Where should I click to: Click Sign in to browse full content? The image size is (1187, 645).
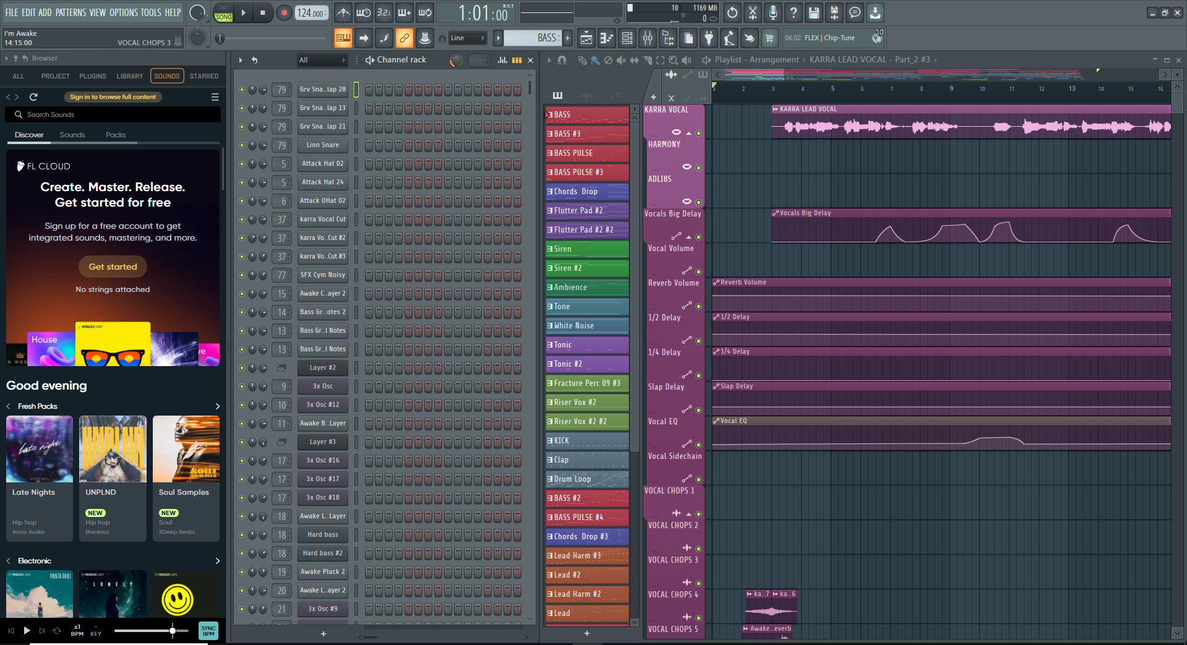point(112,96)
